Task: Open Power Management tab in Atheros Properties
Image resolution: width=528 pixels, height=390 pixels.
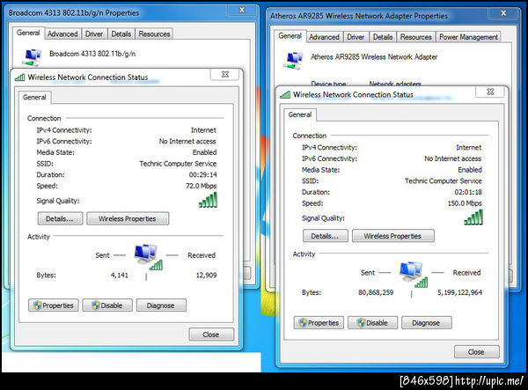Action: click(468, 37)
